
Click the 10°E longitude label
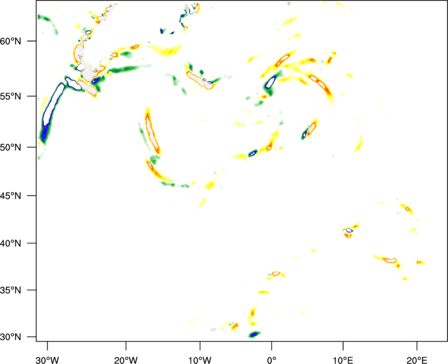point(343,360)
